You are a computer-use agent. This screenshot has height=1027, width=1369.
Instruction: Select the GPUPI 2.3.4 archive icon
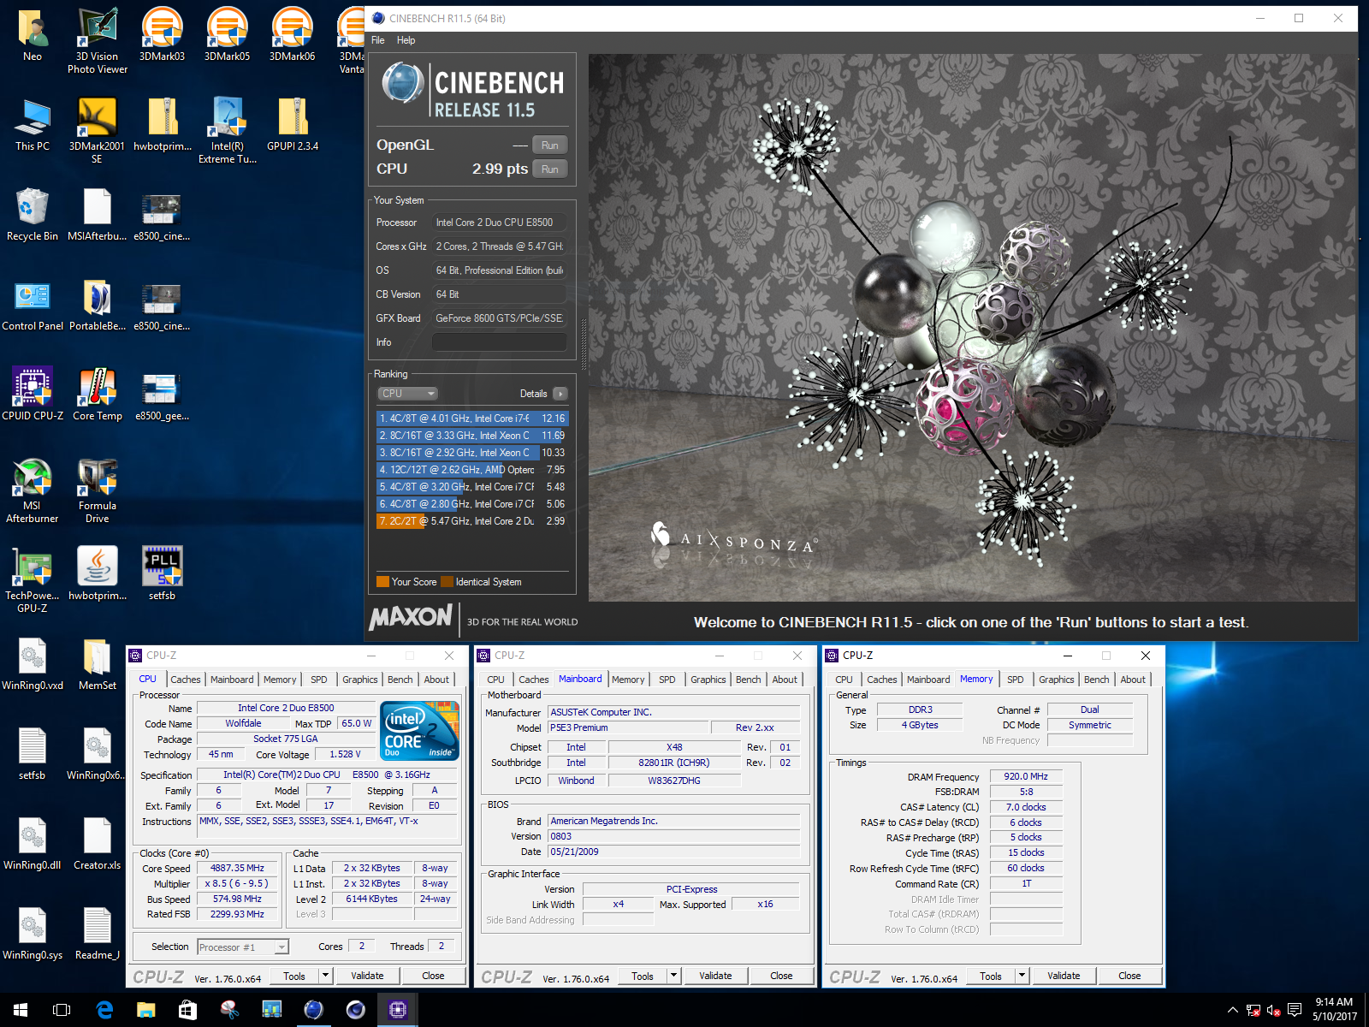tap(293, 124)
